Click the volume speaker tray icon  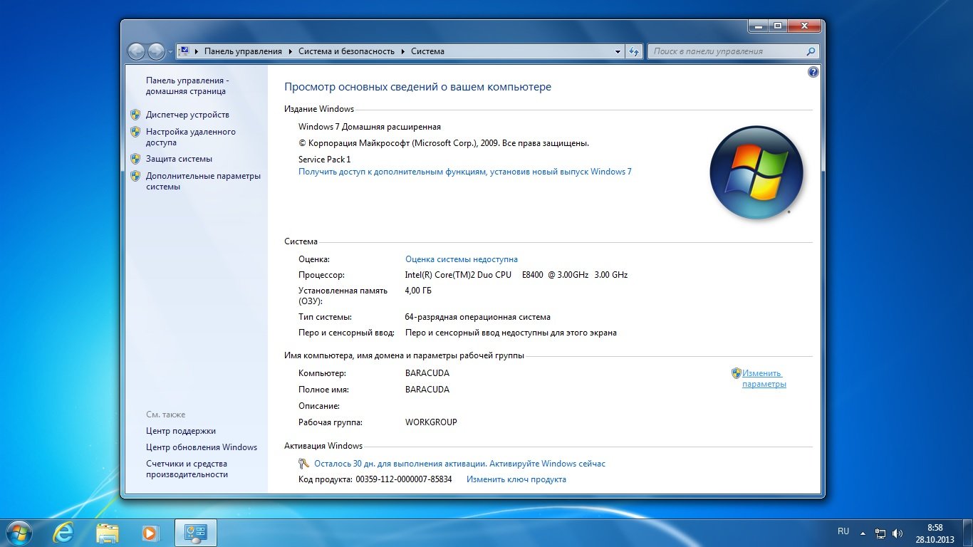pyautogui.click(x=897, y=533)
